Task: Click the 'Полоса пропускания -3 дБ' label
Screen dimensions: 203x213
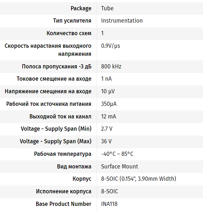Action: 57,66
